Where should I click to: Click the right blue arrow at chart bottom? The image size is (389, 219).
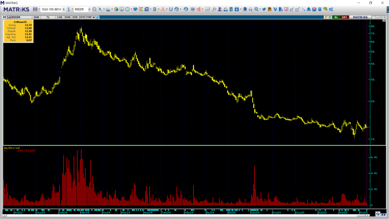pos(385,215)
